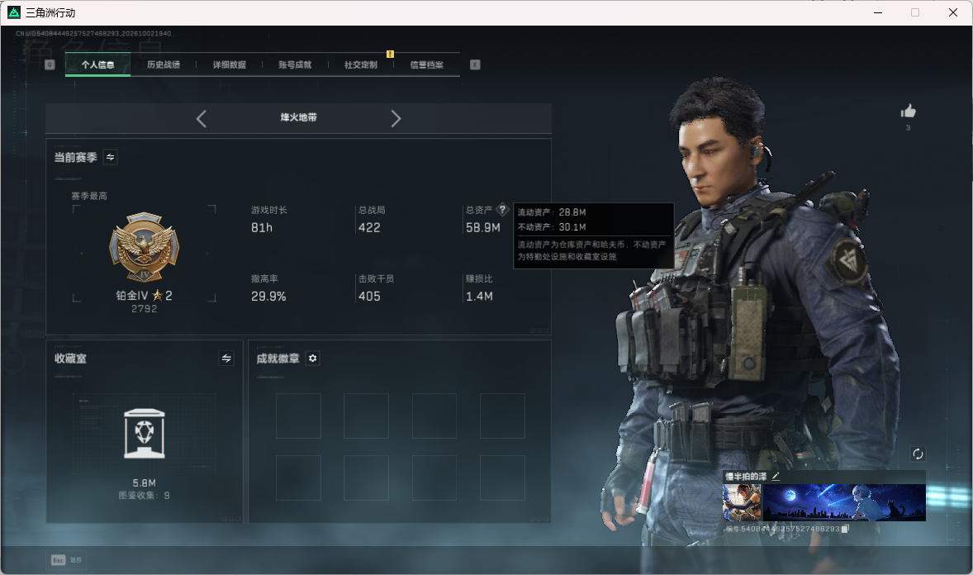Image resolution: width=973 pixels, height=575 pixels.
Task: Click the 烽火地带 mode title
Action: [x=298, y=117]
